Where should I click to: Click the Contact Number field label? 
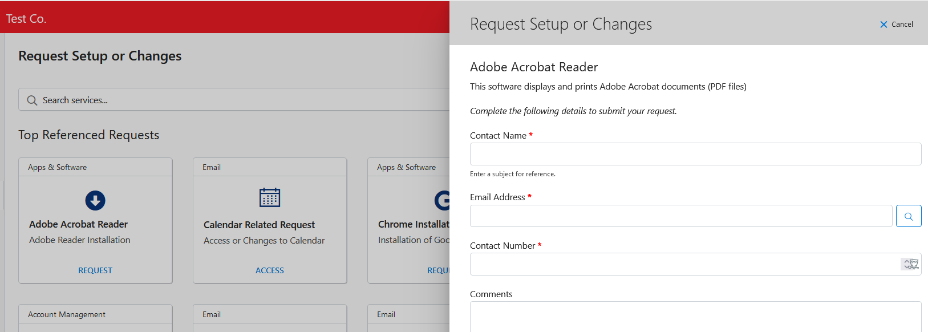coord(503,246)
